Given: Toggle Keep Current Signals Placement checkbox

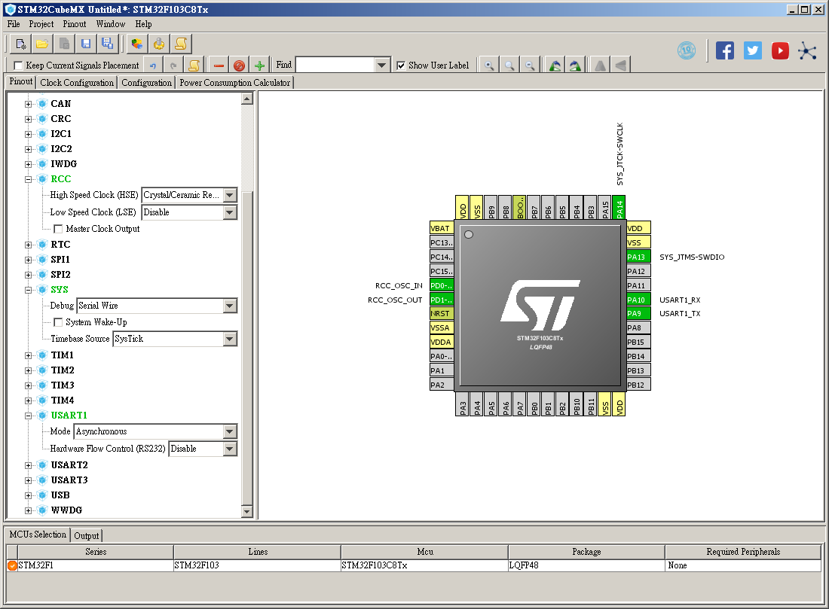Looking at the screenshot, I should coord(19,65).
